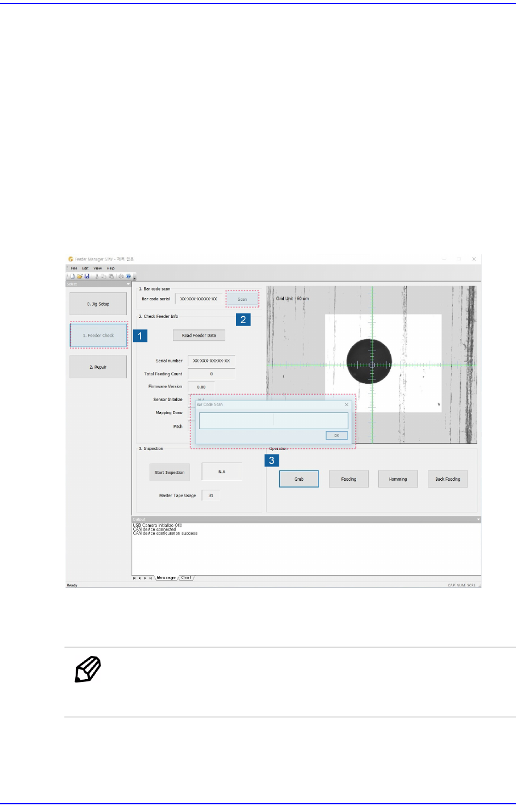Switch to the Chart tab

click(x=186, y=578)
